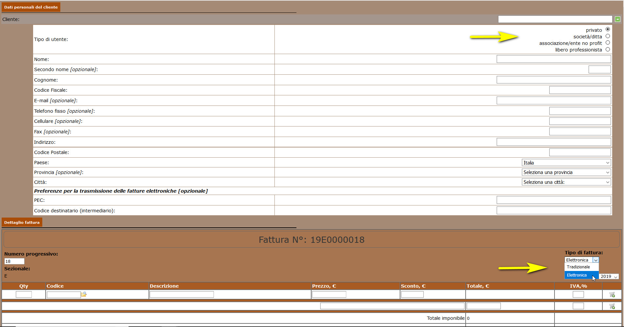
Task: Click the green minus collapse icon beside Cliente
Action: pos(617,19)
